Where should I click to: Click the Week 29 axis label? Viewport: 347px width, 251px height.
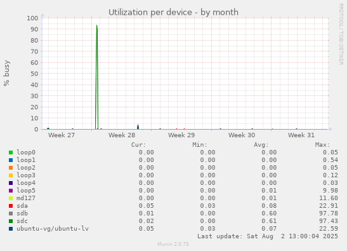click(x=181, y=135)
